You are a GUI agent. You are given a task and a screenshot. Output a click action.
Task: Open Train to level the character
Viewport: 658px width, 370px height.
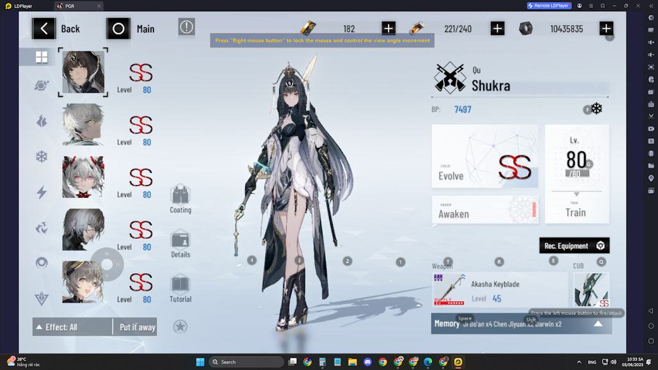(577, 173)
